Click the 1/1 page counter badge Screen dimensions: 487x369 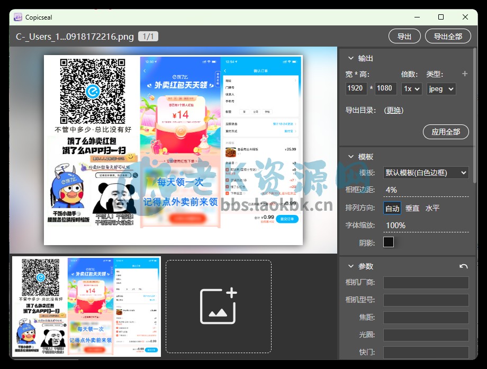[148, 37]
